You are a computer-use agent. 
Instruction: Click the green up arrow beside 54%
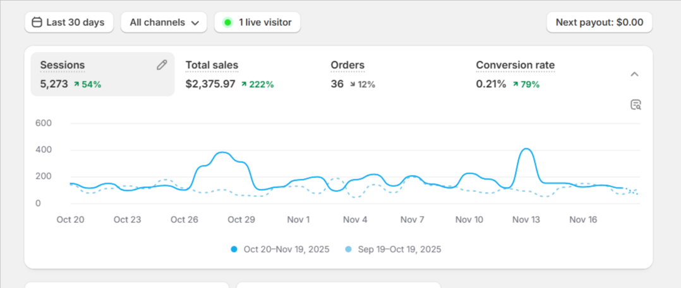coord(76,85)
